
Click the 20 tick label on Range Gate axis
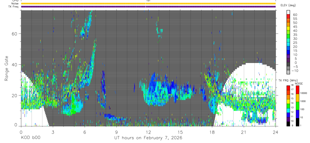click(14, 95)
